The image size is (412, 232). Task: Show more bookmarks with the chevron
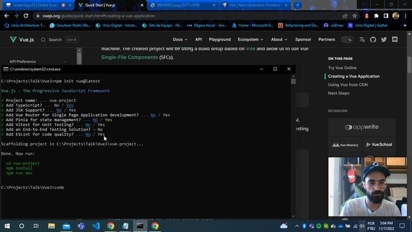coord(405,25)
